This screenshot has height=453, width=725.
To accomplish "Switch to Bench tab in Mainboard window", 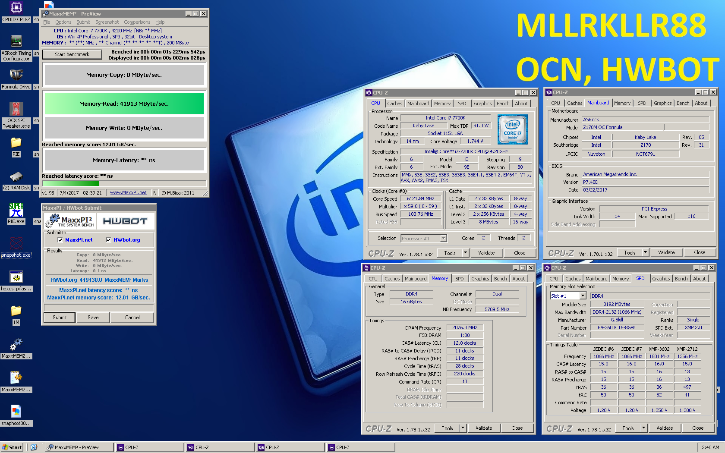I will [683, 103].
